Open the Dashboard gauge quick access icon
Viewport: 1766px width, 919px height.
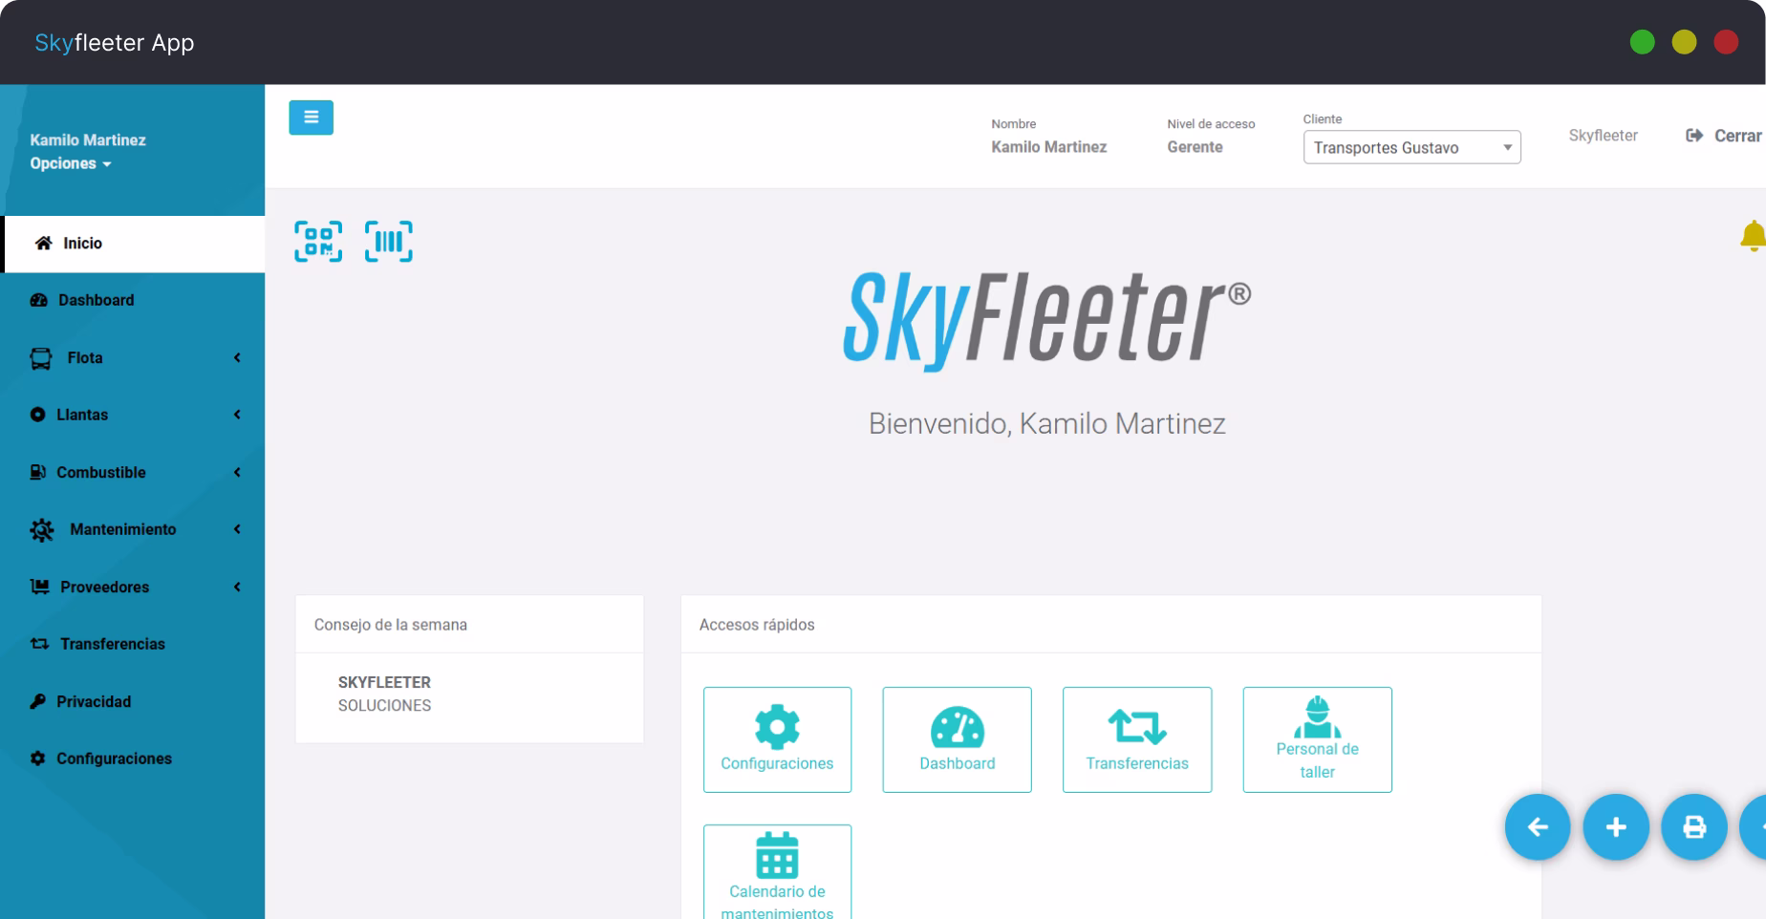point(957,728)
